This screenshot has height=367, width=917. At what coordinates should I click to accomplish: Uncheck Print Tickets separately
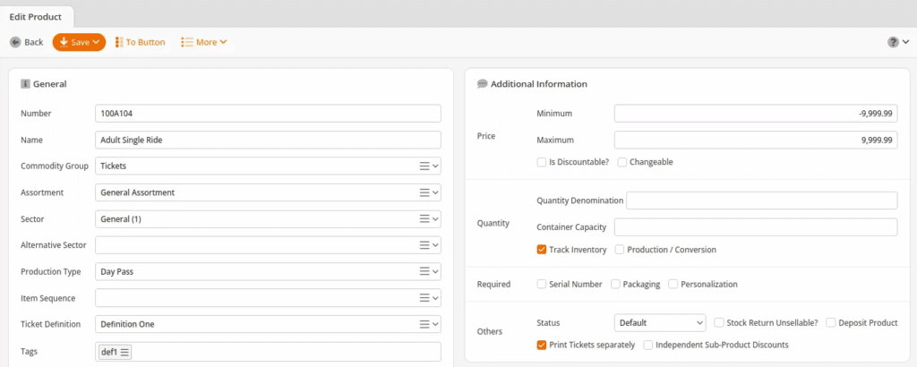click(542, 345)
